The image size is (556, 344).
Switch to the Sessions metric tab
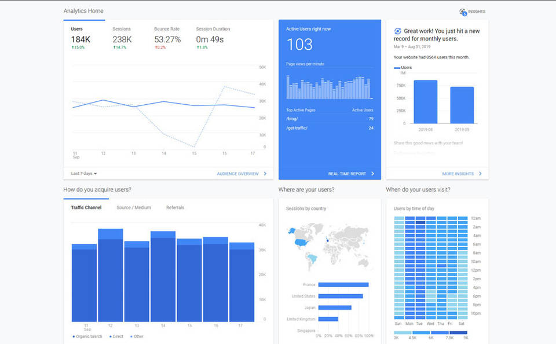click(122, 38)
